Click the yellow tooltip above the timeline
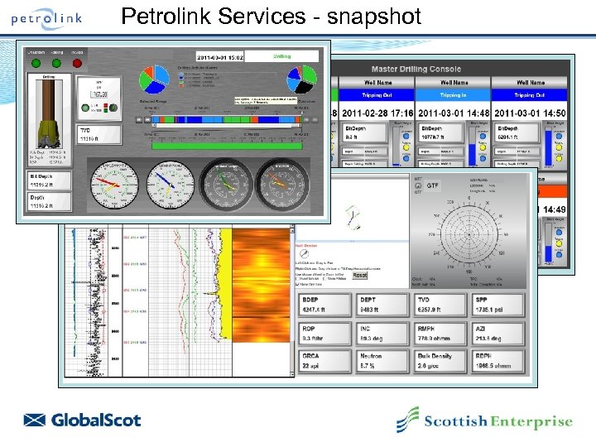This screenshot has height=447, width=596. pos(266,100)
